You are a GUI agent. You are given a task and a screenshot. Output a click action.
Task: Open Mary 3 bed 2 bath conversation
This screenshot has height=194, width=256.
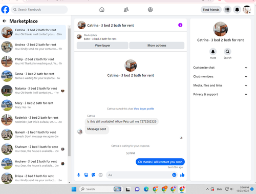point(33,105)
